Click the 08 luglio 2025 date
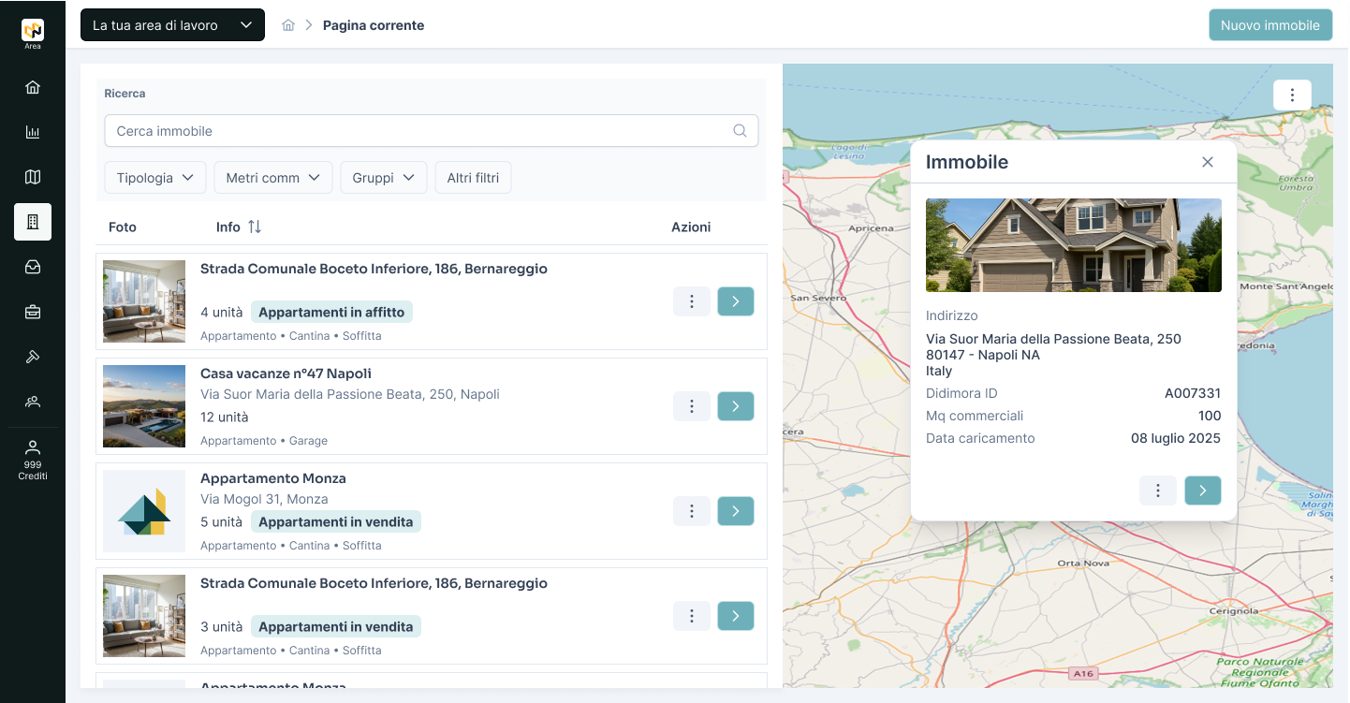The height and width of the screenshot is (703, 1350). click(x=1176, y=438)
